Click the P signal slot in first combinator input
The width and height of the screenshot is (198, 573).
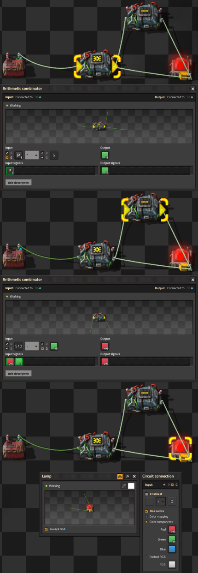pos(19,155)
